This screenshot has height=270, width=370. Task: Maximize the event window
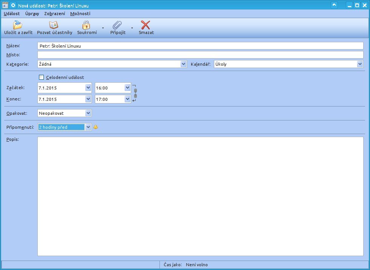coord(357,5)
